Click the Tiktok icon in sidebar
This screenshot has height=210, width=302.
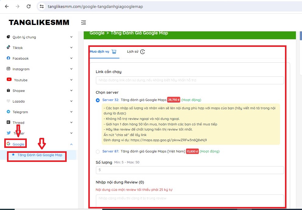[x=8, y=47]
